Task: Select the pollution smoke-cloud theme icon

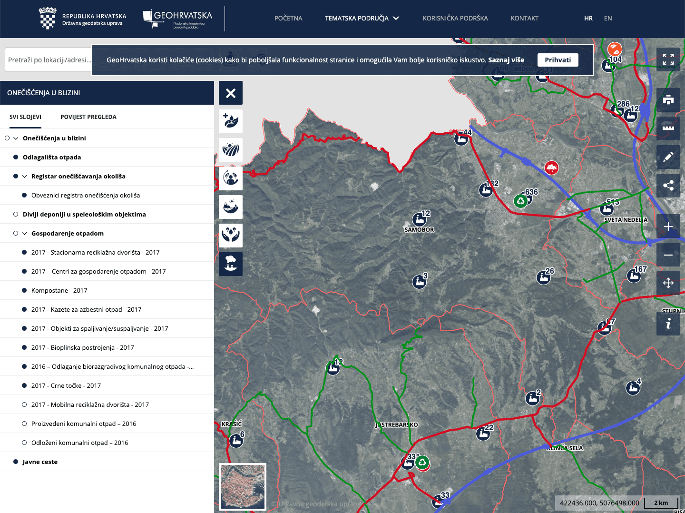Action: click(x=231, y=264)
